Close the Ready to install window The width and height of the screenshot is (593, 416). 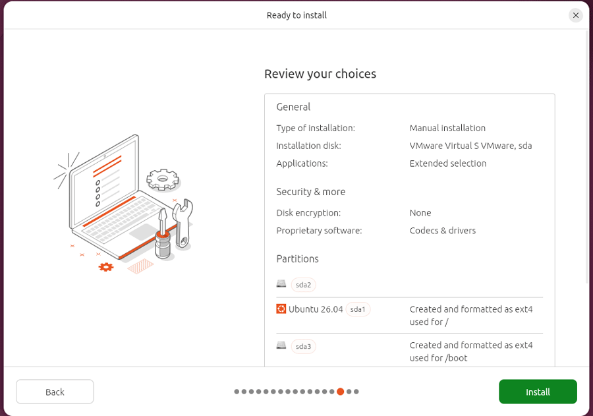tap(576, 15)
